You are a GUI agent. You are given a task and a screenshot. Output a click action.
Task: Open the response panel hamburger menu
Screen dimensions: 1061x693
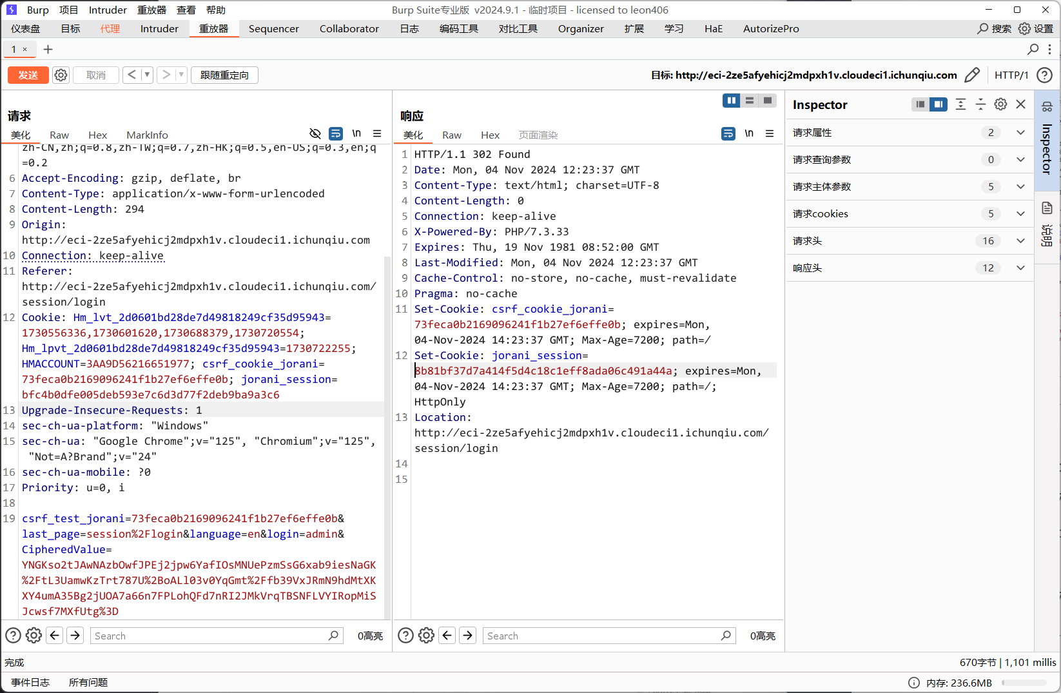pyautogui.click(x=769, y=133)
